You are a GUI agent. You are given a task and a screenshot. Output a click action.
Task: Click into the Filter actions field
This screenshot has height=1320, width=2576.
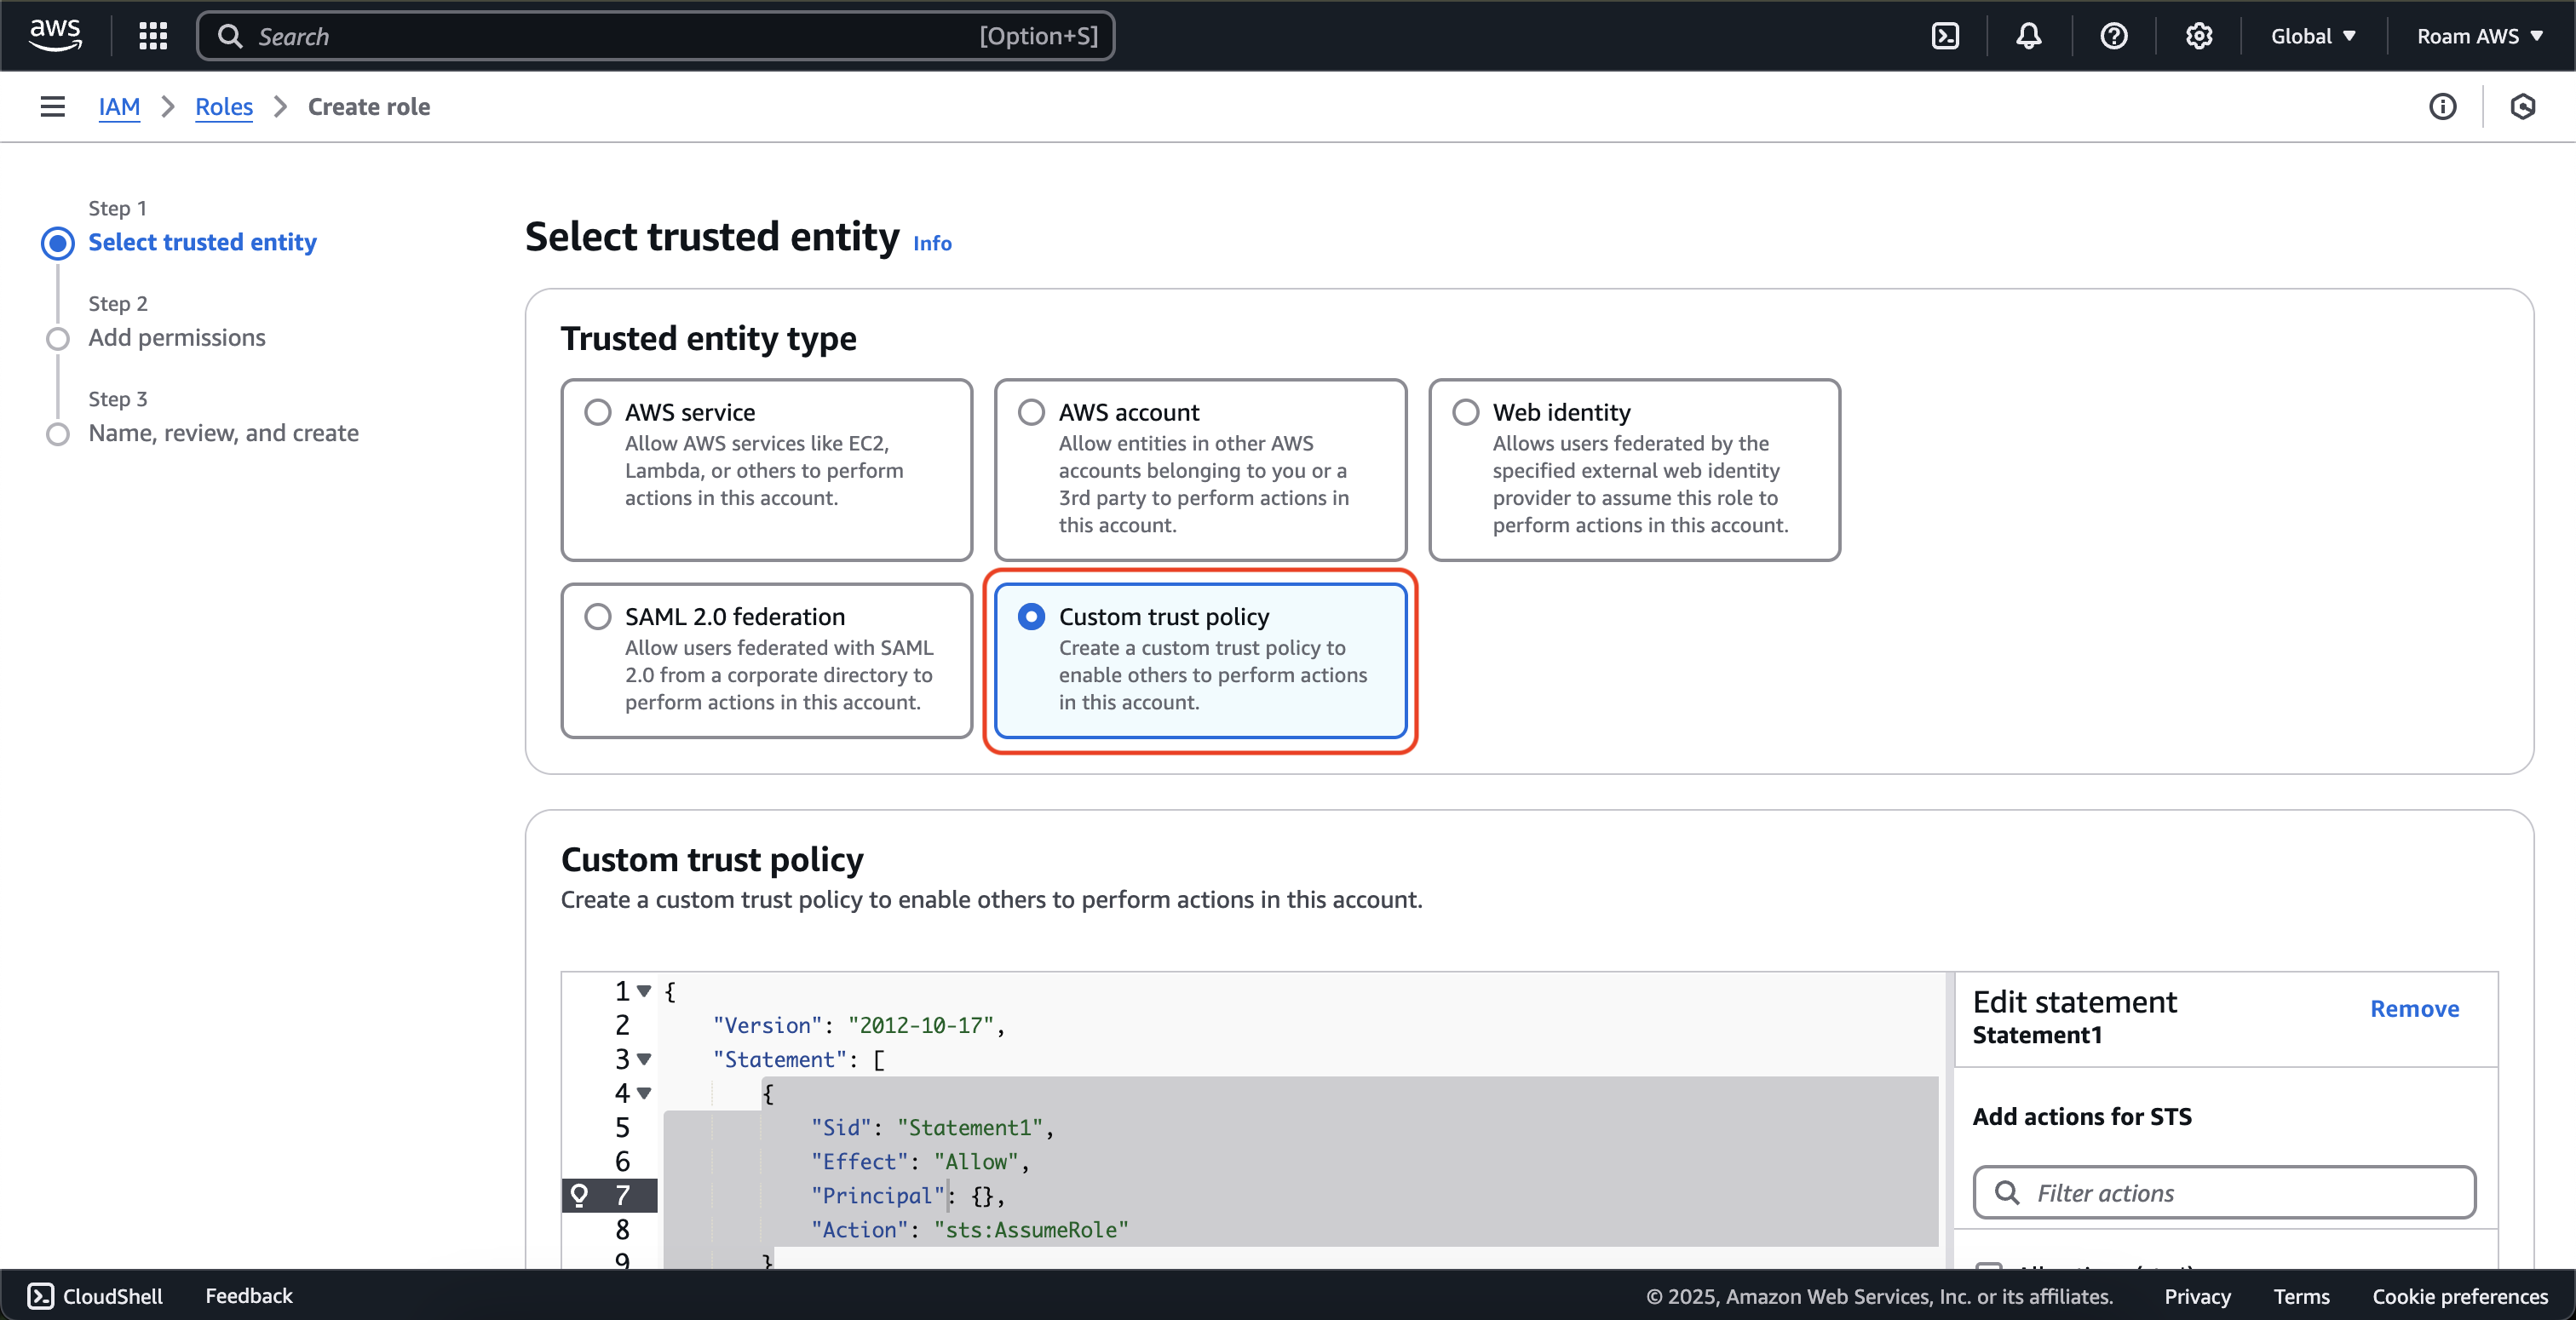coord(2224,1192)
